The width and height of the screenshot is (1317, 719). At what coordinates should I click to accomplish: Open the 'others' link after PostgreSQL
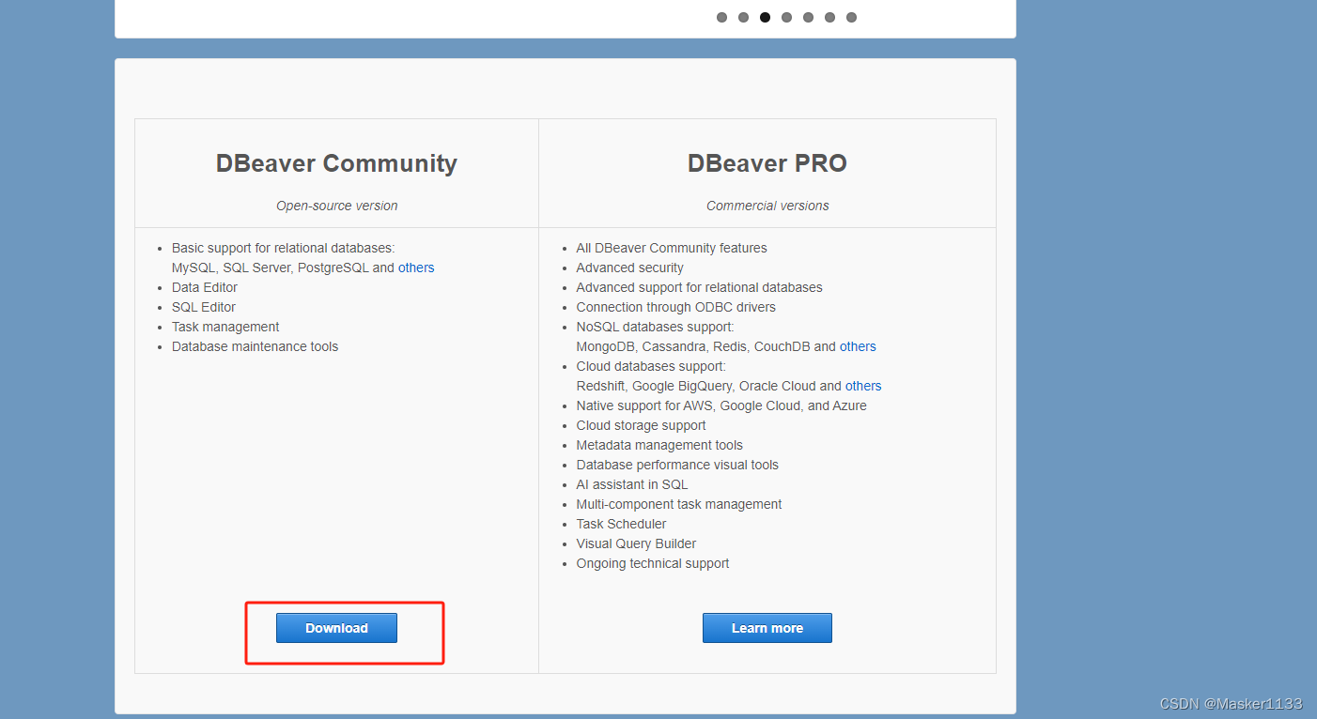[x=416, y=268]
